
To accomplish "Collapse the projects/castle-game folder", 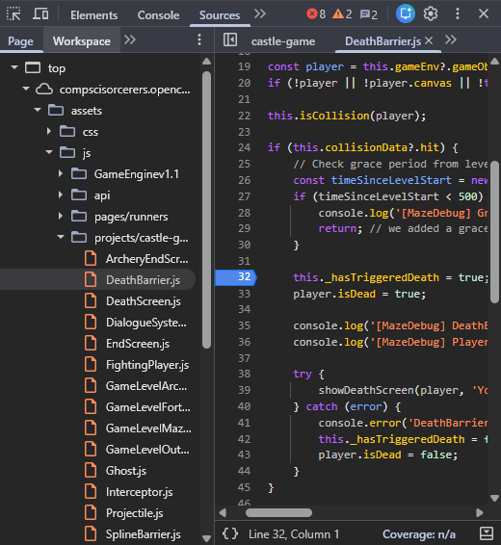I will [61, 237].
